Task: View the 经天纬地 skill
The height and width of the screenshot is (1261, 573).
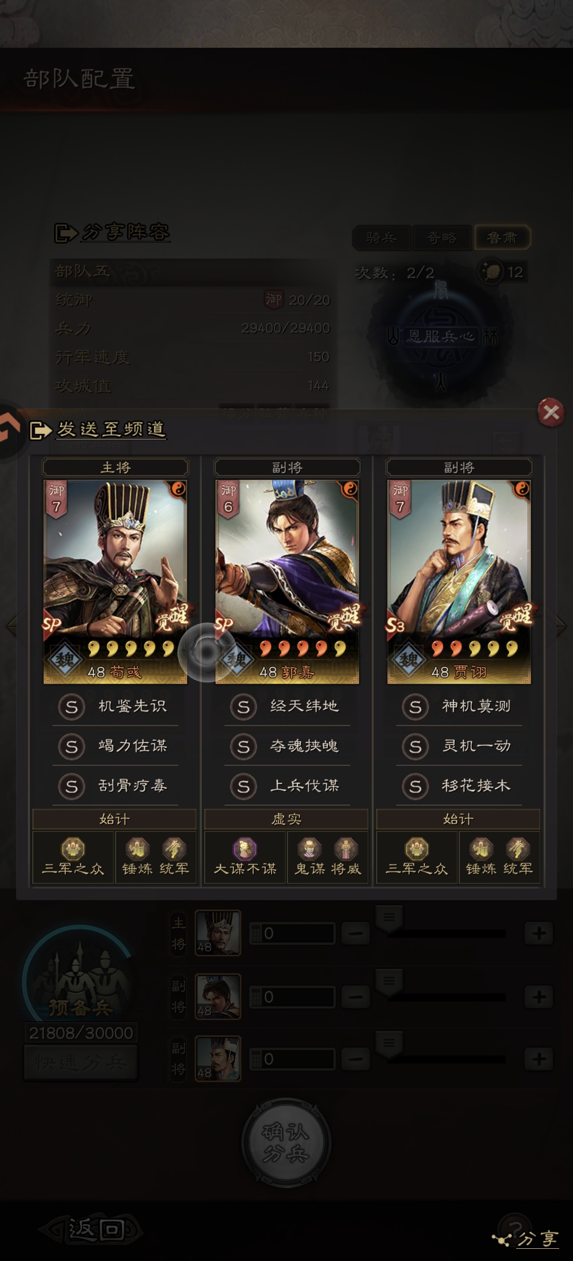Action: [287, 706]
